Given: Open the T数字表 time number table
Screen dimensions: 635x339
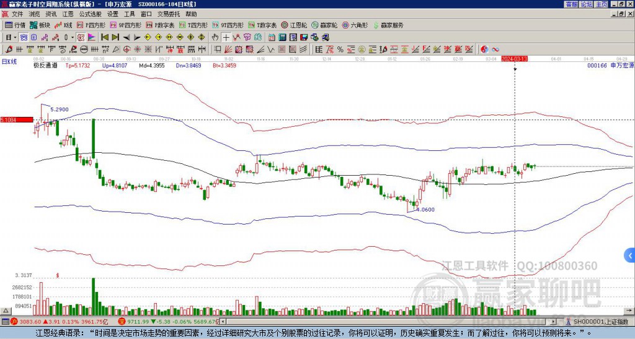Looking at the screenshot, I should point(262,25).
